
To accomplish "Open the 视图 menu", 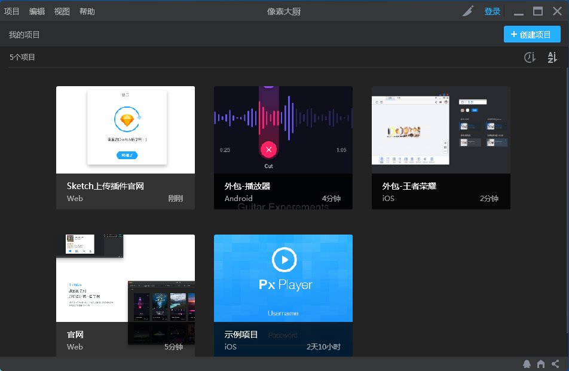I will (62, 11).
